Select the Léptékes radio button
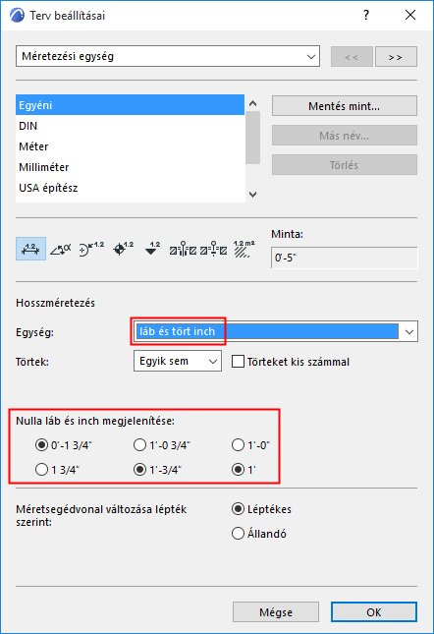 [239, 509]
